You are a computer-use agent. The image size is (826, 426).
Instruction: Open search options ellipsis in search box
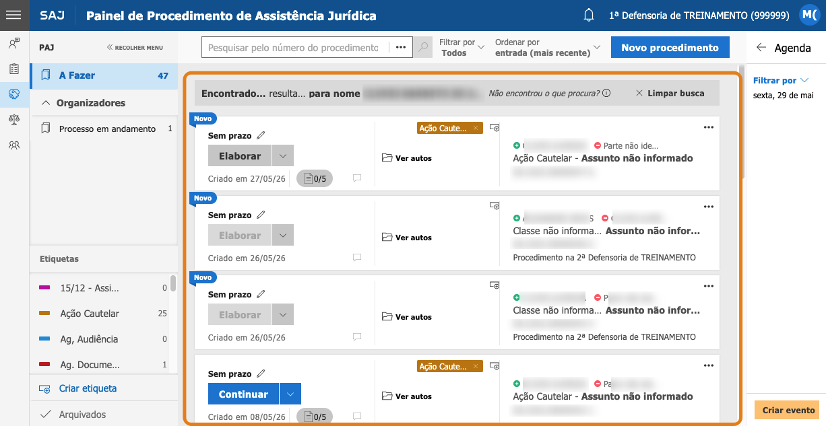(x=401, y=48)
